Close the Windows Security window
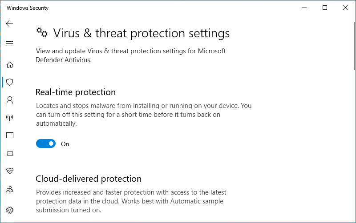 click(345, 8)
